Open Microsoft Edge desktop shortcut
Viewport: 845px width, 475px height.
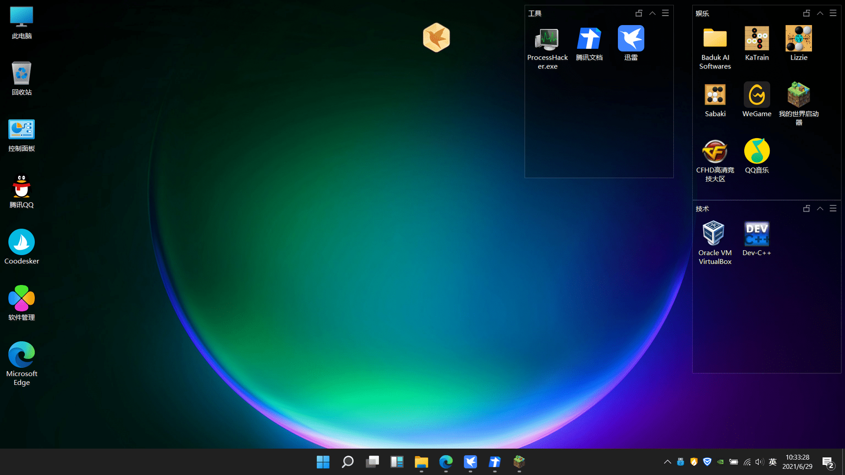(x=22, y=364)
